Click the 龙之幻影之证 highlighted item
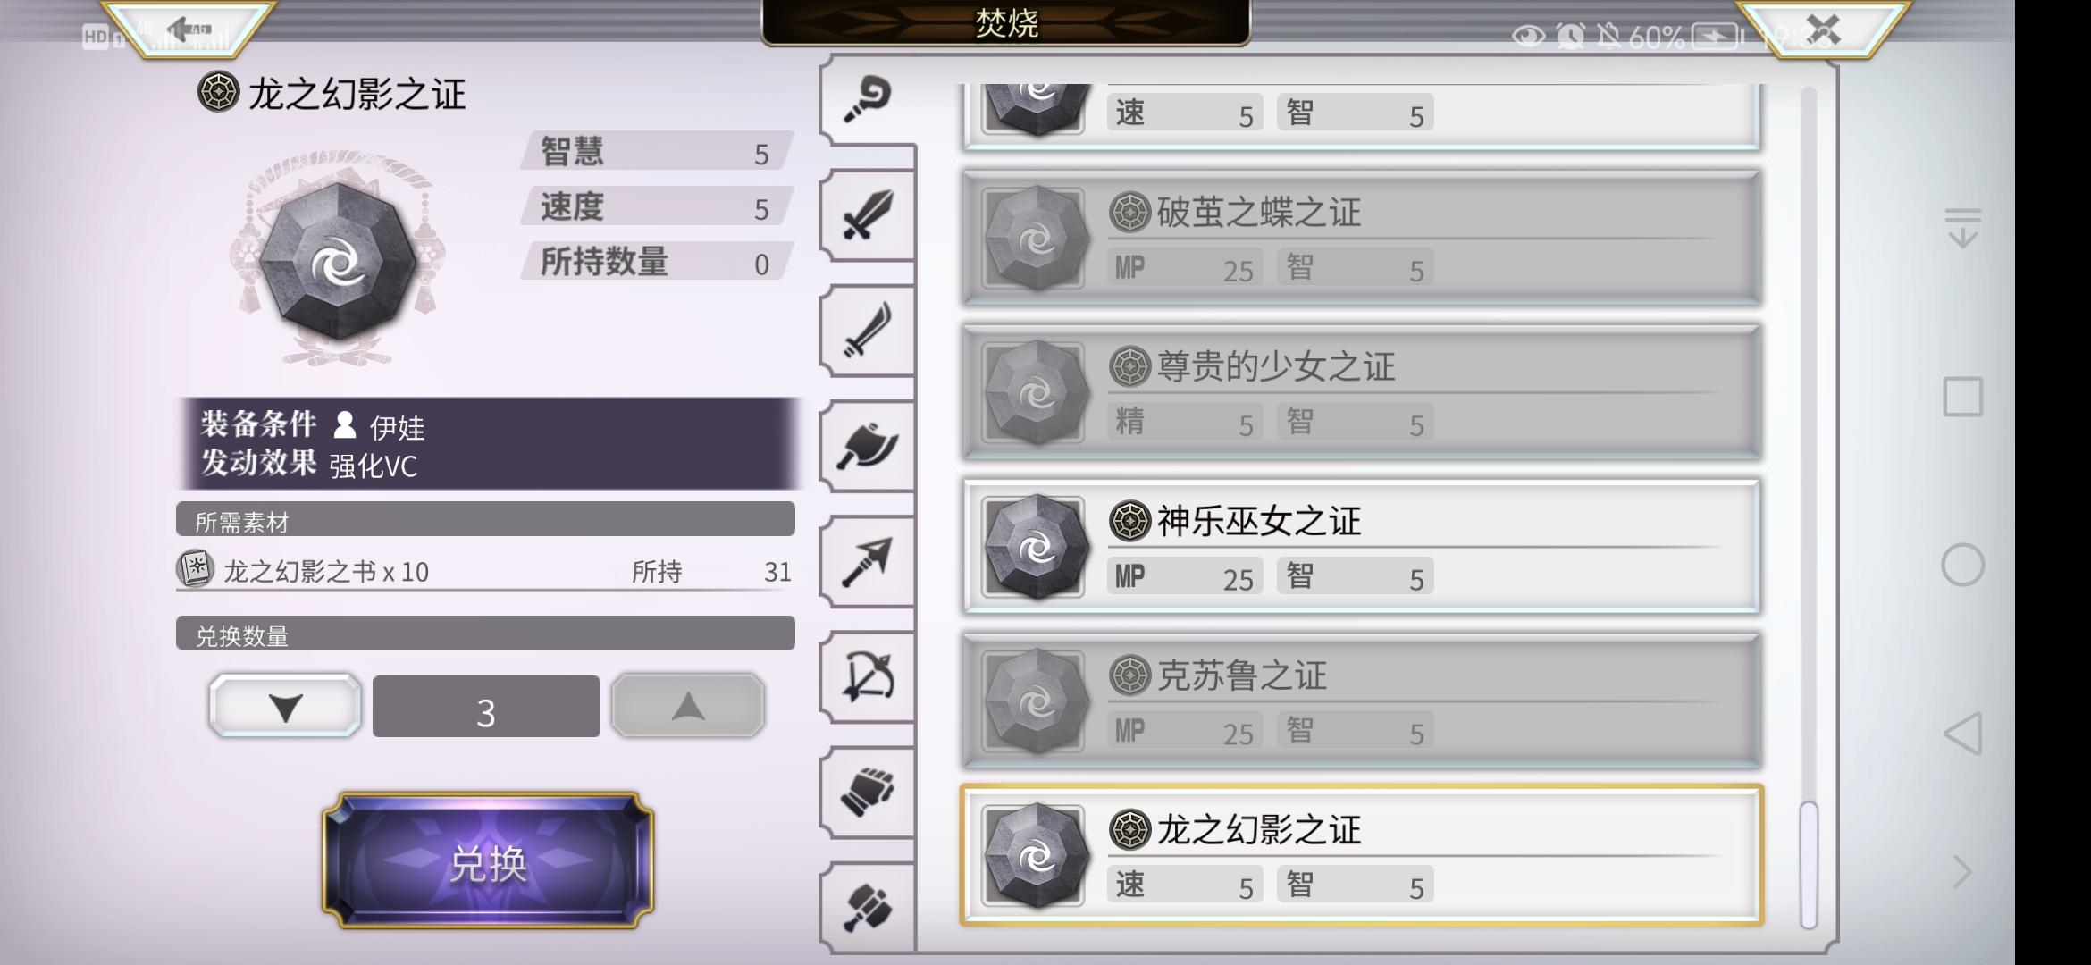The image size is (2091, 965). pos(1362,855)
